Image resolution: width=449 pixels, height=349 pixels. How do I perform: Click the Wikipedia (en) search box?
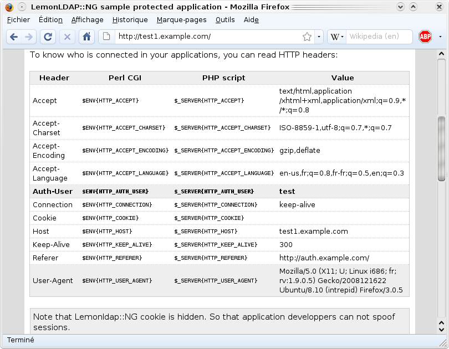[x=379, y=37]
